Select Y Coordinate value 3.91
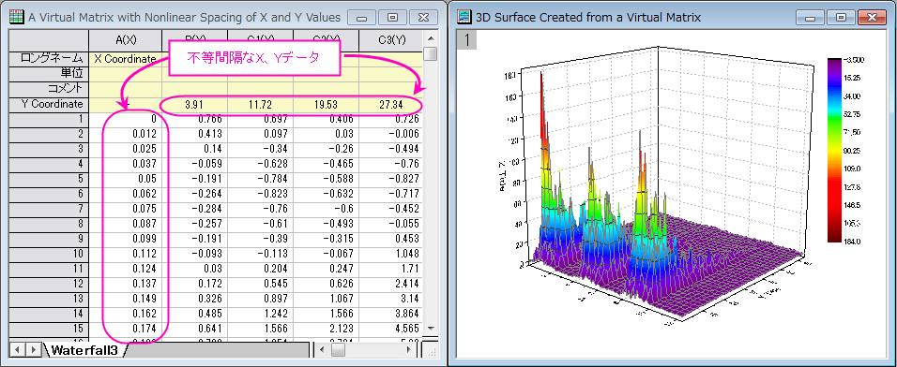 pos(195,106)
